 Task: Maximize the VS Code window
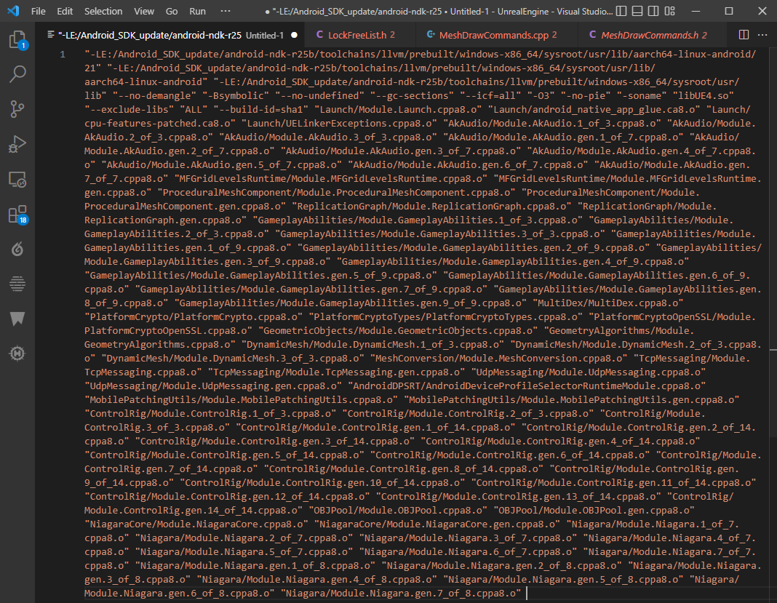pyautogui.click(x=729, y=11)
